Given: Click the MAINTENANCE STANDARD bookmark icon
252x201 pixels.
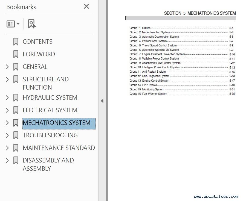Looking at the screenshot, I should coord(16,148).
